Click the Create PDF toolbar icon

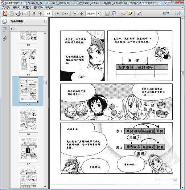5,13
